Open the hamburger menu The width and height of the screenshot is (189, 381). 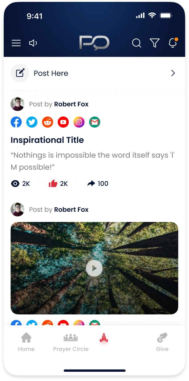pos(16,43)
